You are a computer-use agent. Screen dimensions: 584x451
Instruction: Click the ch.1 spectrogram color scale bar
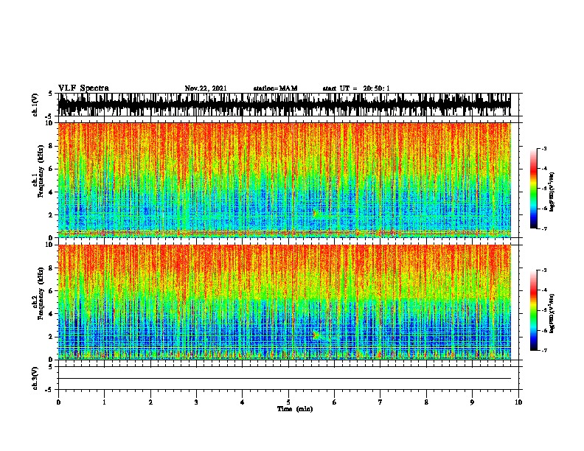tap(534, 189)
